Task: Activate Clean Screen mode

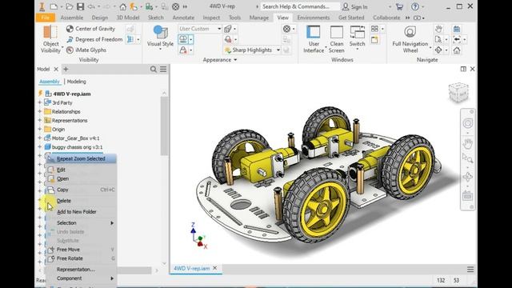Action: 336,39
